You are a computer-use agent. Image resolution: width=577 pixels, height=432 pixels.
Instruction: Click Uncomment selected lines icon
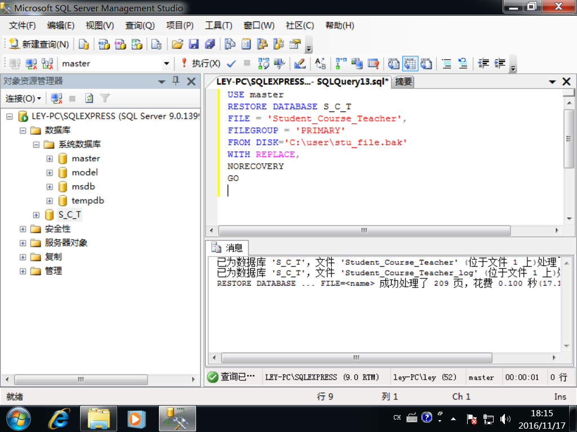tap(463, 64)
